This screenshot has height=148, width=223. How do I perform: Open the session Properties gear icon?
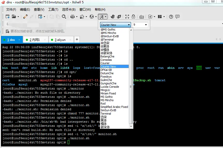[40, 17]
